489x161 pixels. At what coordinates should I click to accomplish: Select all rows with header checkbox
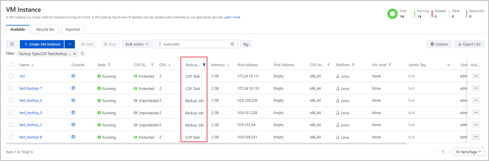pyautogui.click(x=11, y=65)
